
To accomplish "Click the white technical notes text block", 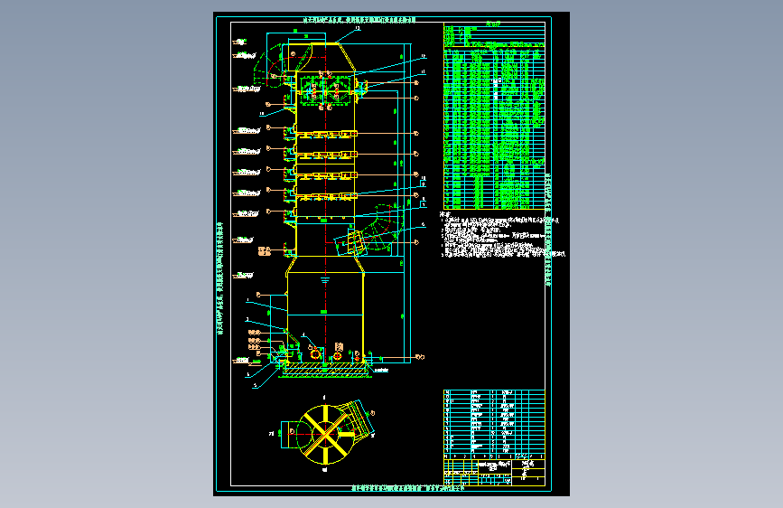I will point(502,234).
